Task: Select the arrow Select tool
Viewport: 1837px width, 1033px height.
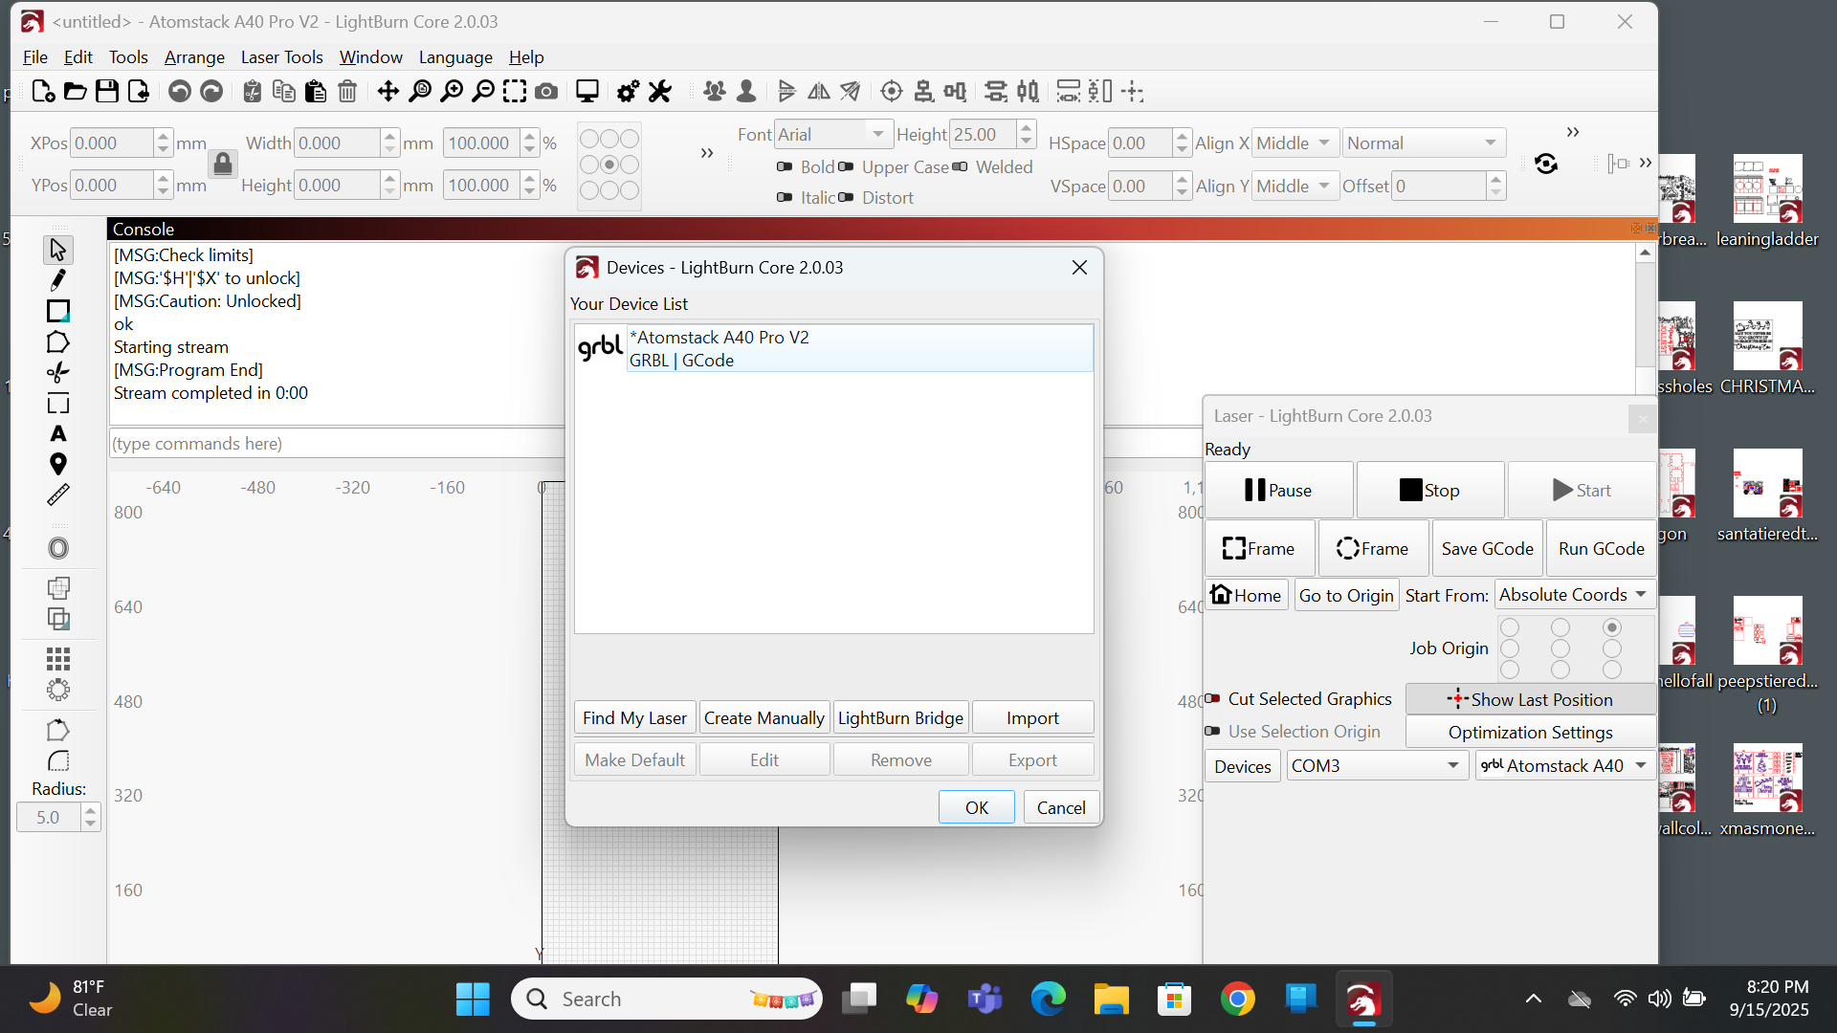Action: [x=58, y=250]
